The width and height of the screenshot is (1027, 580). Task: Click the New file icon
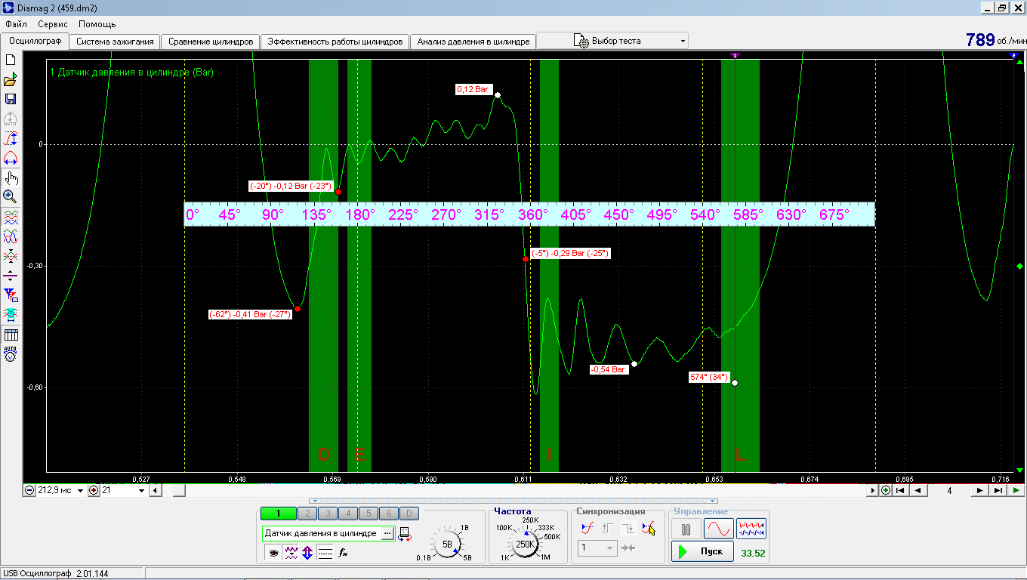pyautogui.click(x=11, y=60)
